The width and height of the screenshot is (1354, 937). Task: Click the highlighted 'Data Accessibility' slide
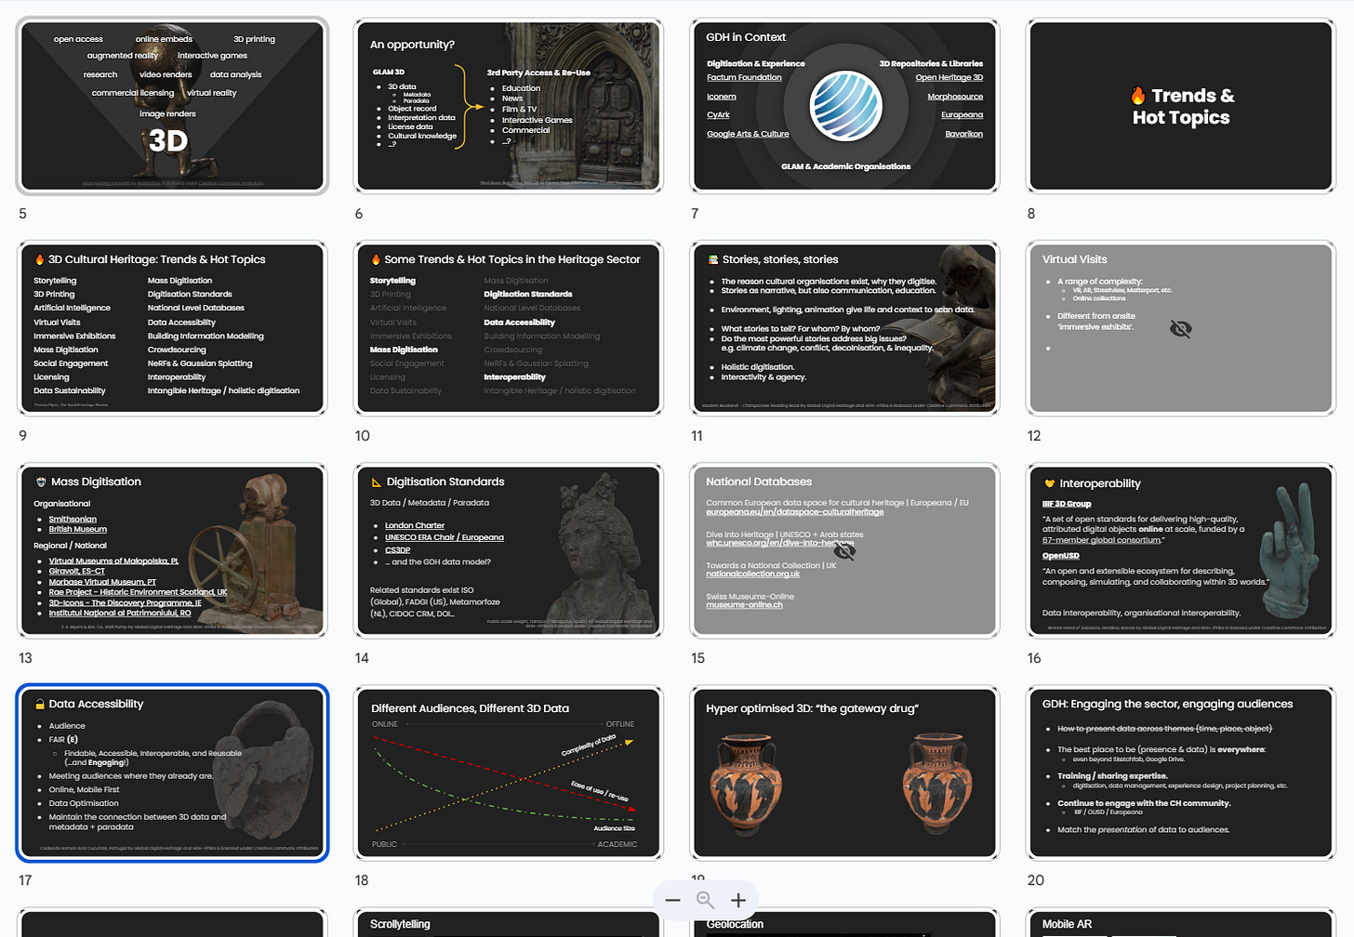(172, 772)
